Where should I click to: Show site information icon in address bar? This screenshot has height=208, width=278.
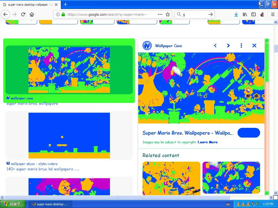tap(58, 14)
